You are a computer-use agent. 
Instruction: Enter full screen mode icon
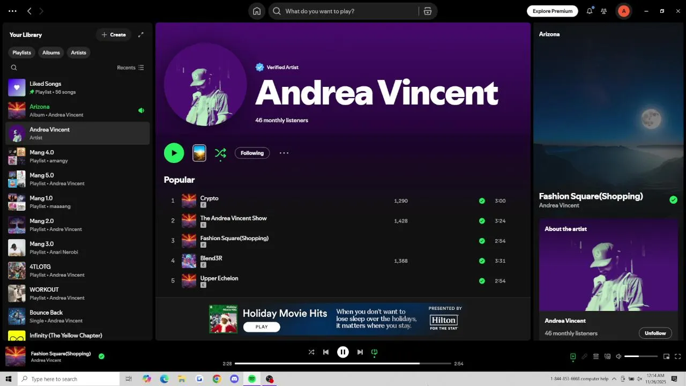(678, 357)
